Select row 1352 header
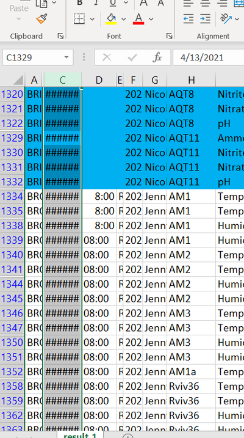The height and width of the screenshot is (438, 244). 12,371
